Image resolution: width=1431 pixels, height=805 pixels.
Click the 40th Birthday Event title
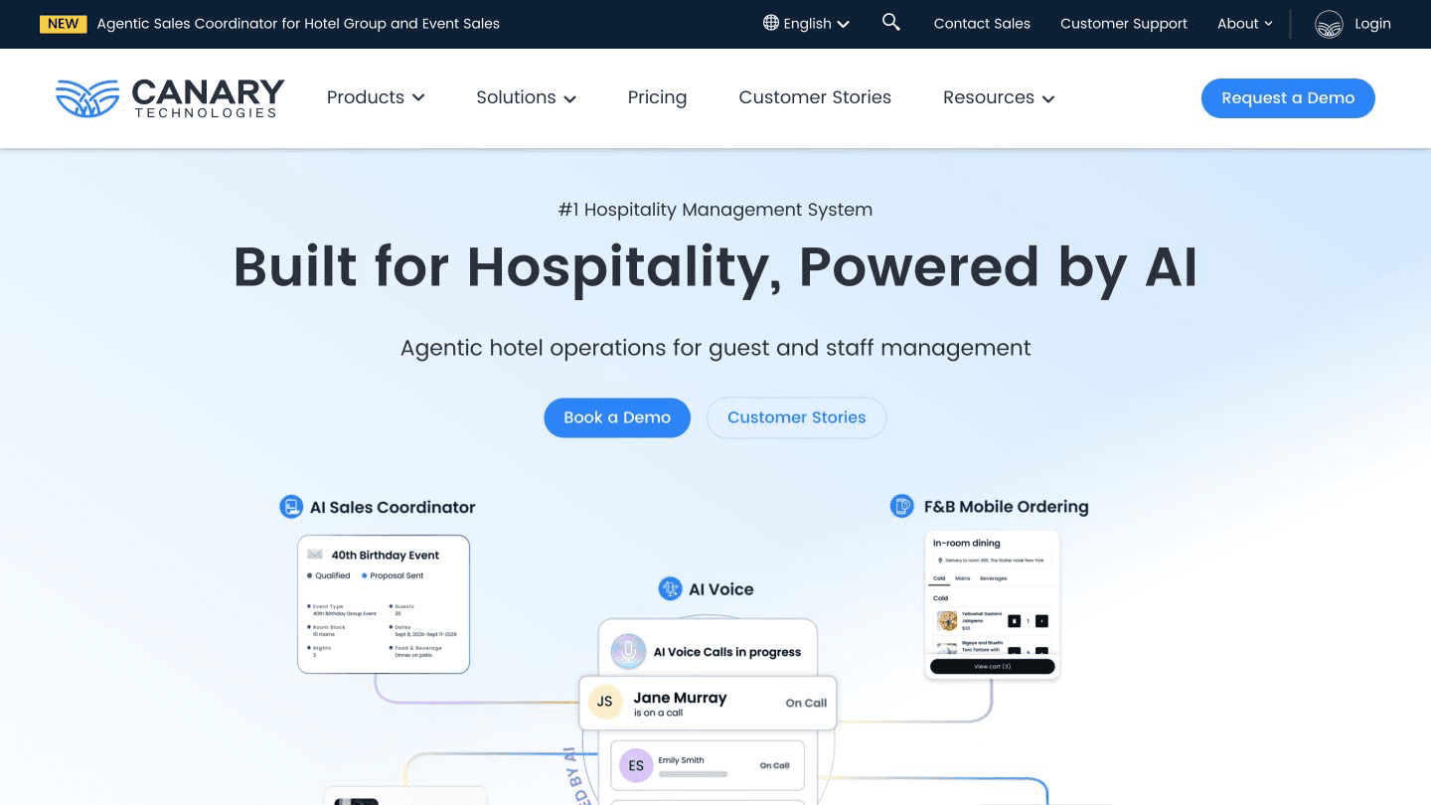point(385,555)
